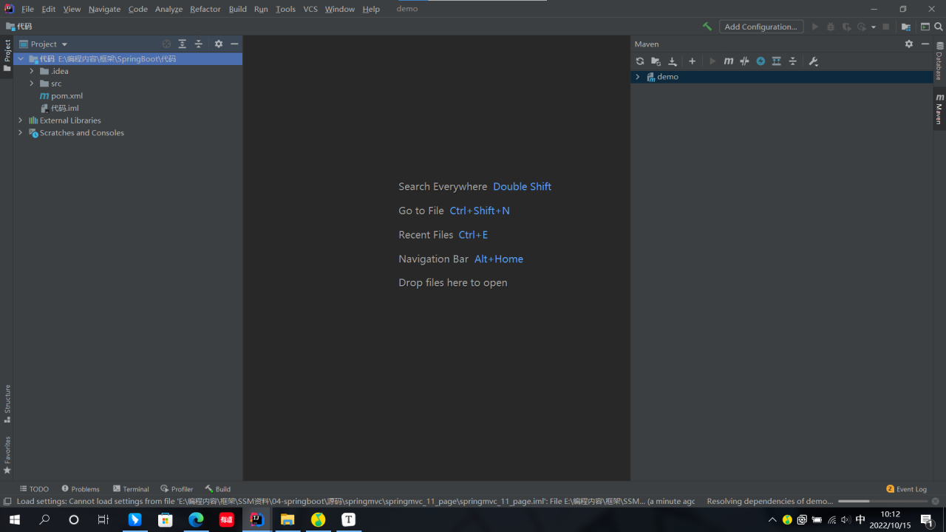Screen dimensions: 946x532
Task: Open Maven Settings wrench icon
Action: click(x=813, y=61)
